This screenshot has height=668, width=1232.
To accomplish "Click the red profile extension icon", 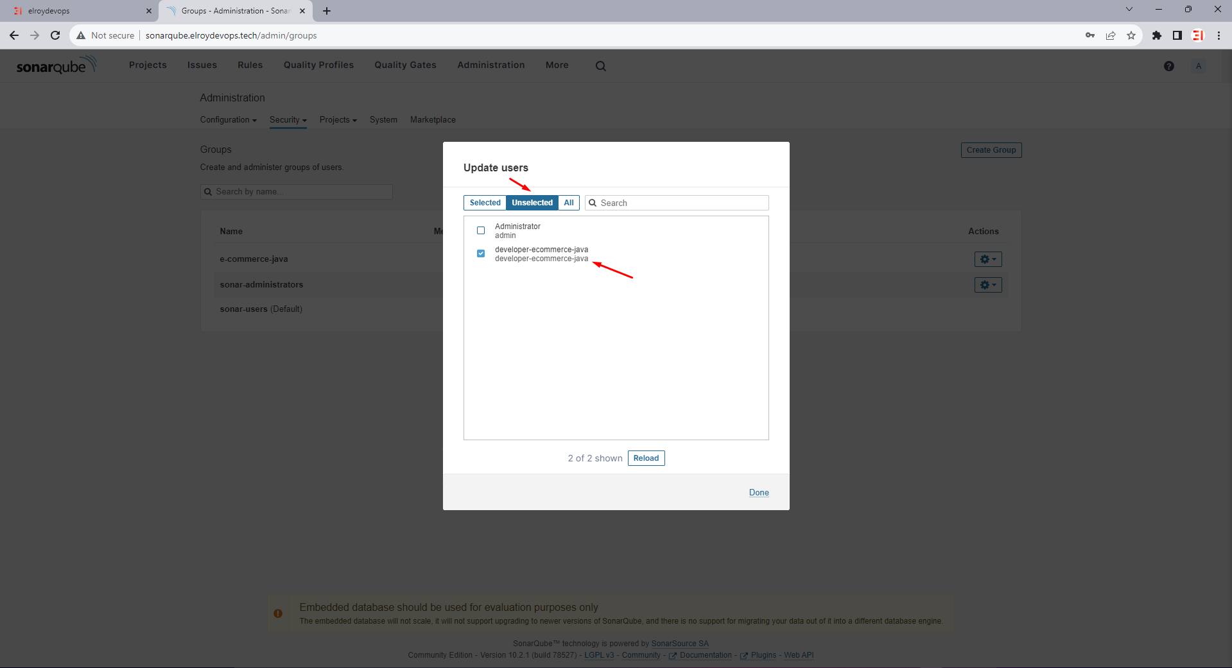I will point(1198,35).
